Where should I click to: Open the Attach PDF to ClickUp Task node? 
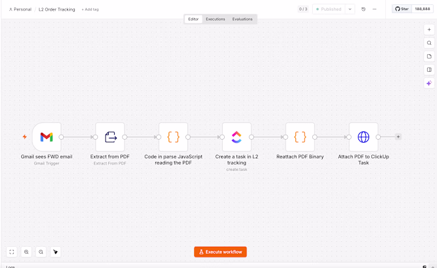tap(363, 137)
